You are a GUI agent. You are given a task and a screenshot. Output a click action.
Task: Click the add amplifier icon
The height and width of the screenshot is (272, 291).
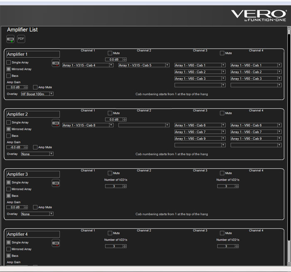(10, 39)
